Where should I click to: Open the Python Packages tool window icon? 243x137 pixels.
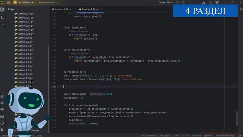pyautogui.click(x=2, y=96)
